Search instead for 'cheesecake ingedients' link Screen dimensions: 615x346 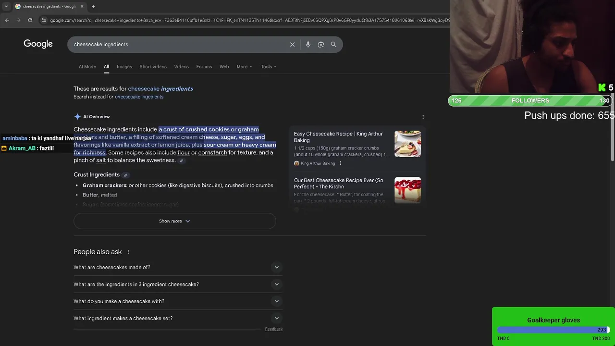(x=139, y=97)
